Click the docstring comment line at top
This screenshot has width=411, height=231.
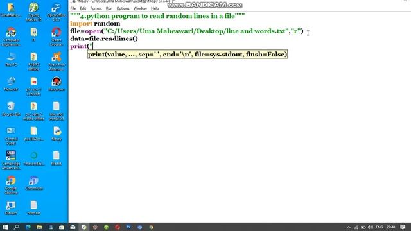click(x=157, y=16)
